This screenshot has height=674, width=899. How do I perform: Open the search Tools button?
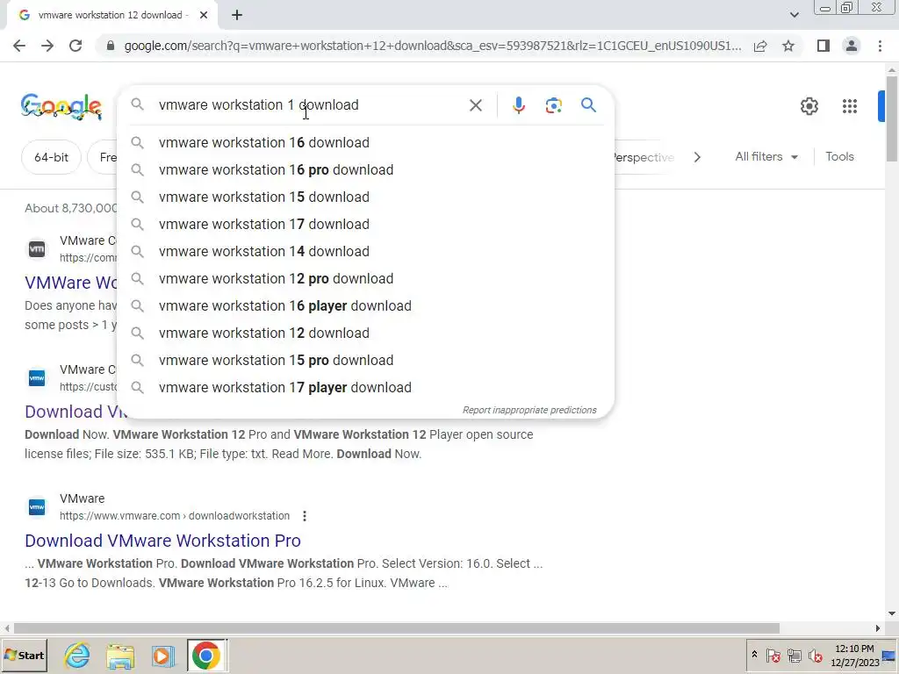tap(839, 156)
